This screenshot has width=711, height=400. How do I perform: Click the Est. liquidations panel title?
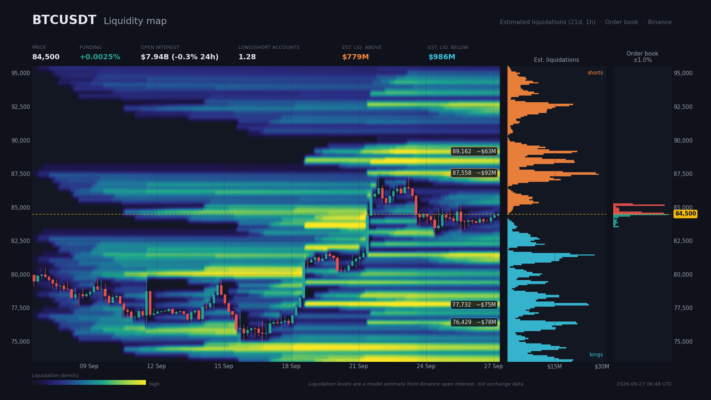(556, 60)
